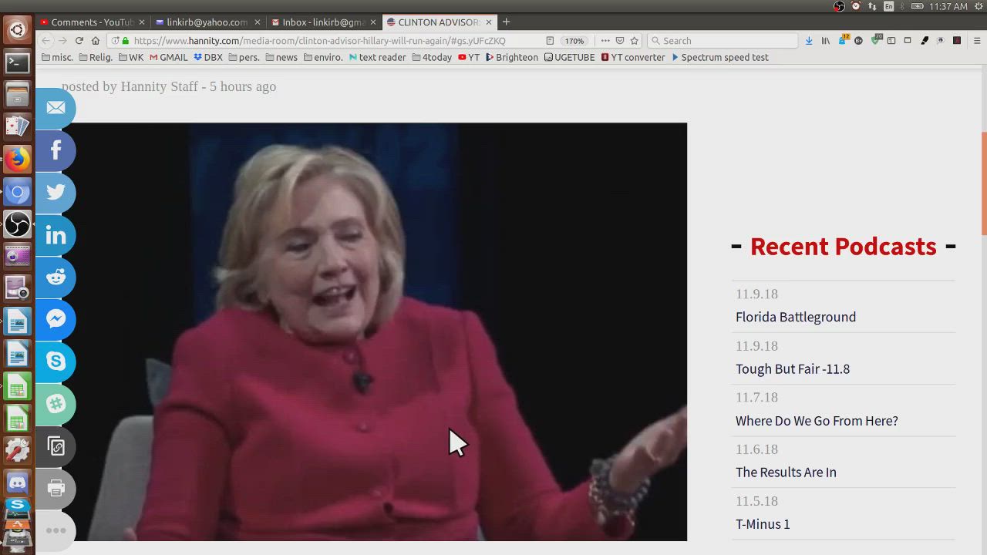Share the article via Facebook button
This screenshot has height=555, width=987.
pyautogui.click(x=56, y=150)
